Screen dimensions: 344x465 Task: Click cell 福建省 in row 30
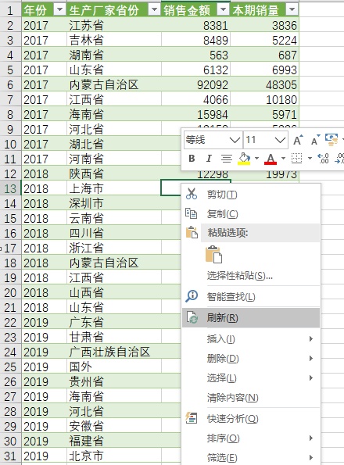(x=114, y=441)
